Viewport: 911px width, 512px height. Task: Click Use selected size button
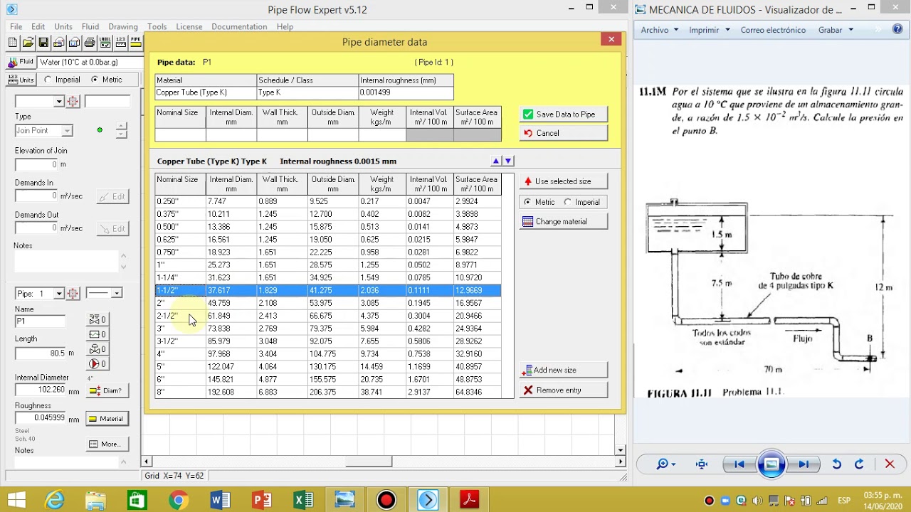563,181
